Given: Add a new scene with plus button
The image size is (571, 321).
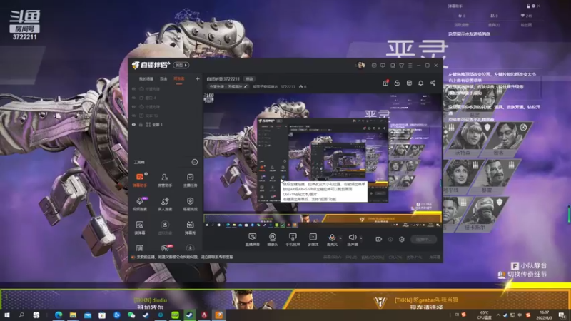Looking at the screenshot, I should pyautogui.click(x=198, y=78).
